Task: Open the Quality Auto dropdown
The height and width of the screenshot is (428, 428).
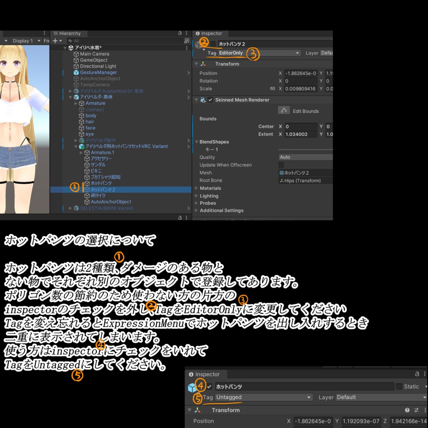Action: tap(306, 157)
